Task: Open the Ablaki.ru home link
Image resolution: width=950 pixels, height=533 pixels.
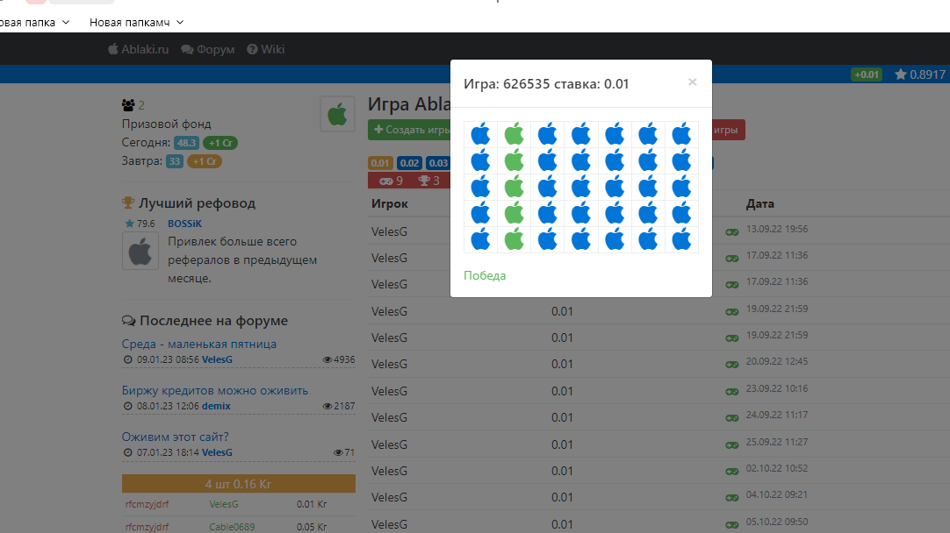Action: point(138,49)
